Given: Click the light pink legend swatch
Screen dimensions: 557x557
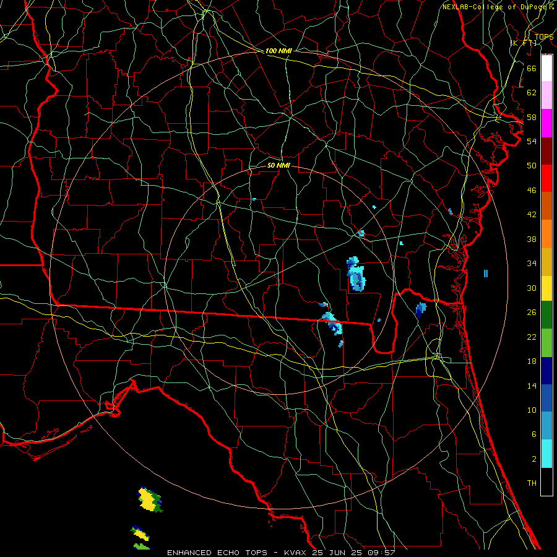Looking at the screenshot, I should pyautogui.click(x=546, y=95).
